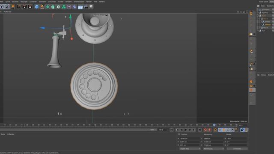
Task: Click the green subdivision generator icon
Action: pos(48,7)
